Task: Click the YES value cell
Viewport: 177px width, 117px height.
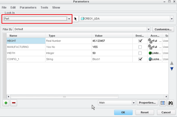Action: click(x=112, y=47)
